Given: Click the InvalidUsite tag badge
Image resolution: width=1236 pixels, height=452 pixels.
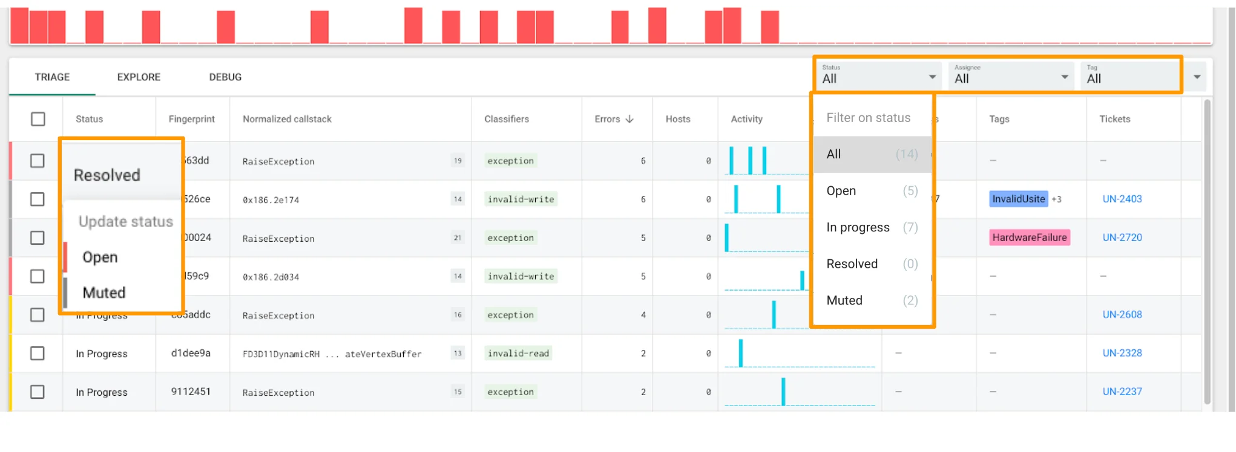Looking at the screenshot, I should [x=1018, y=199].
